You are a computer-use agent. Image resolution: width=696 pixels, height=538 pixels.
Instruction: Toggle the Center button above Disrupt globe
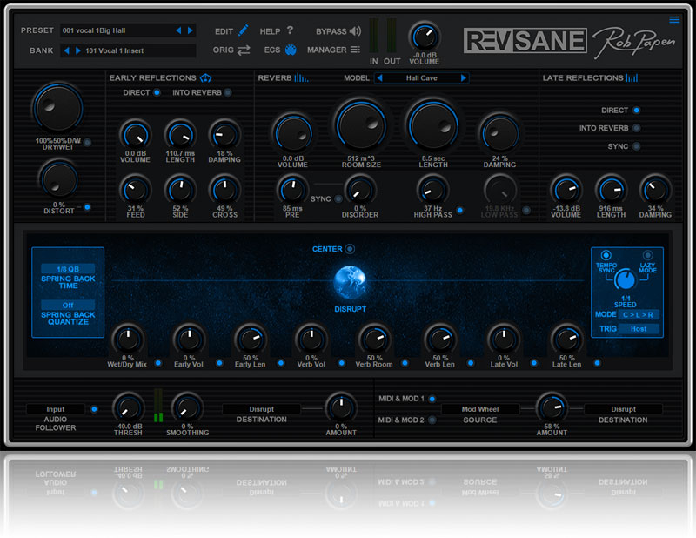click(350, 249)
